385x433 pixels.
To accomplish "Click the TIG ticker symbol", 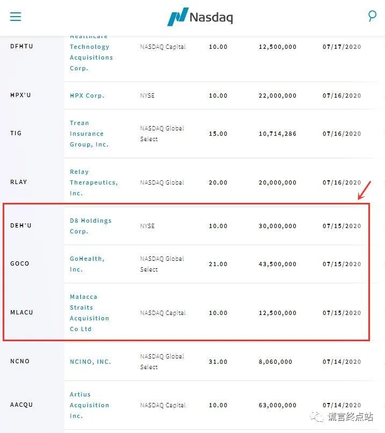I will 16,133.
